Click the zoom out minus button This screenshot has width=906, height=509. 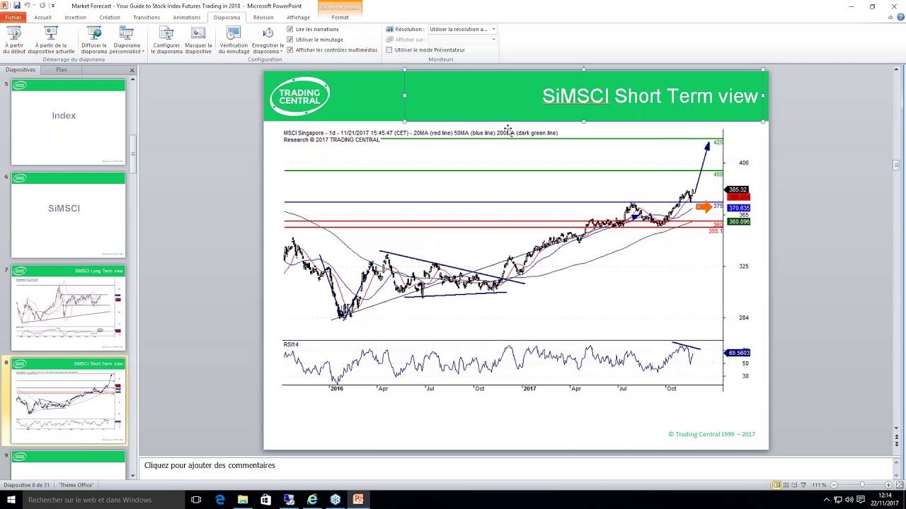pos(834,485)
